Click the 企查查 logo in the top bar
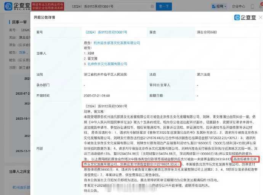263x195 pixels. pos(17,6)
